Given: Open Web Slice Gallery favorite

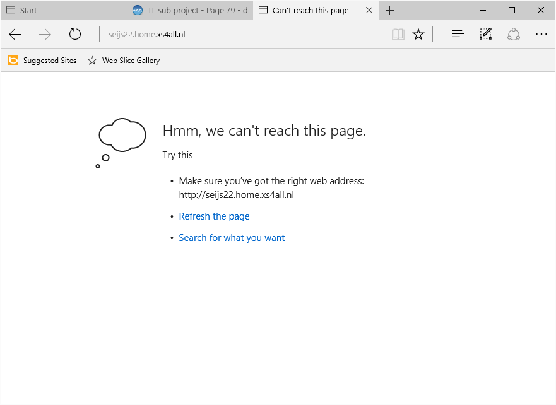Looking at the screenshot, I should (124, 60).
